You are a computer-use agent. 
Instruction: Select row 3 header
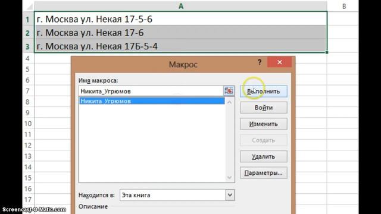[x=28, y=46]
